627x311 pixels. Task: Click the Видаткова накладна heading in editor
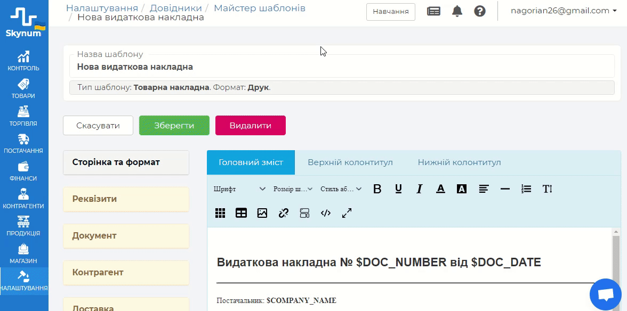379,263
